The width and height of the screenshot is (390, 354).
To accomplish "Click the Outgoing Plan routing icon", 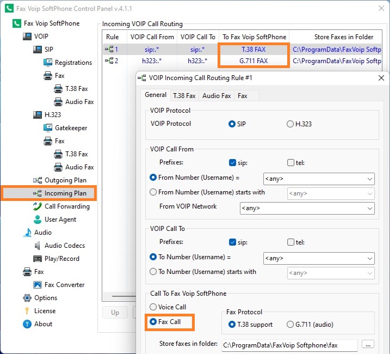I will [38, 180].
